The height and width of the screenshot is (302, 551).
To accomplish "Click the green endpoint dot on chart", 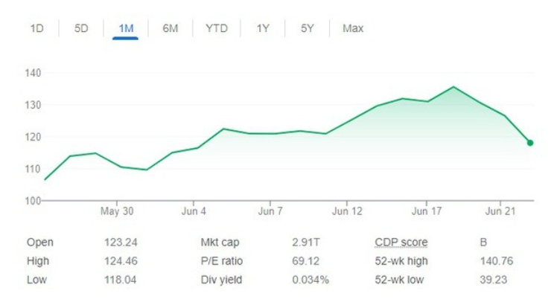I will pos(530,143).
